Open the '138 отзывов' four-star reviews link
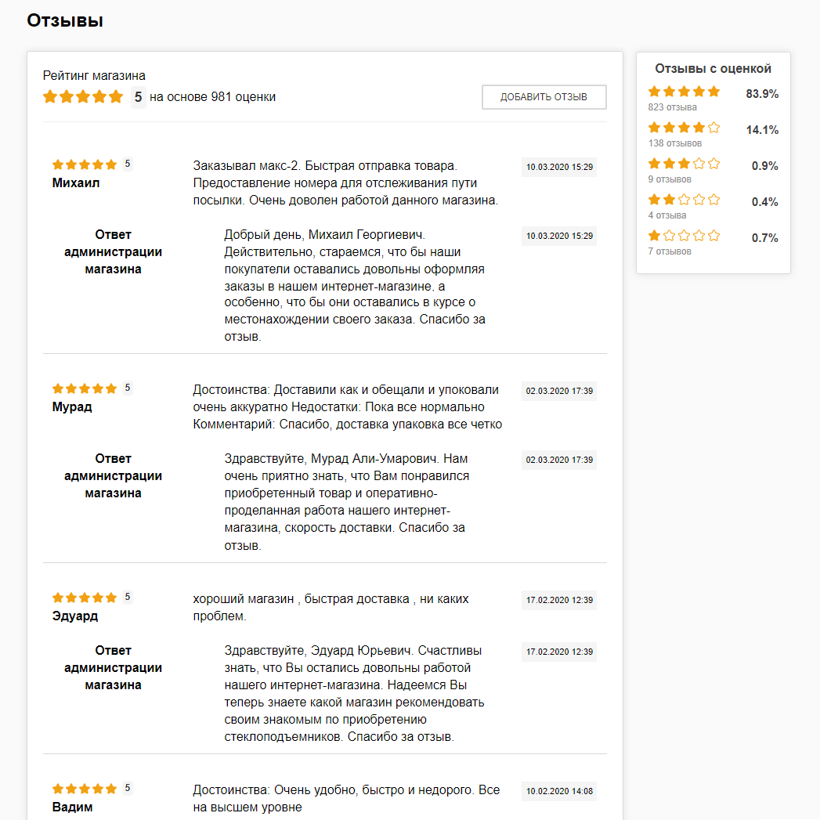The width and height of the screenshot is (820, 820). 675,143
